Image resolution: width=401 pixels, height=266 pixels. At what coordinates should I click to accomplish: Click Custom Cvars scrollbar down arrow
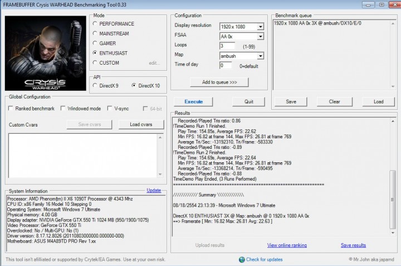pyautogui.click(x=160, y=174)
